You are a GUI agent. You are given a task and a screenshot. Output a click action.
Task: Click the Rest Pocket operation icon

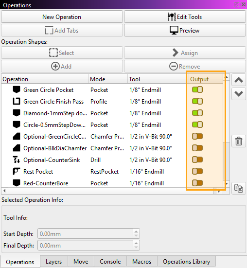[17, 171]
